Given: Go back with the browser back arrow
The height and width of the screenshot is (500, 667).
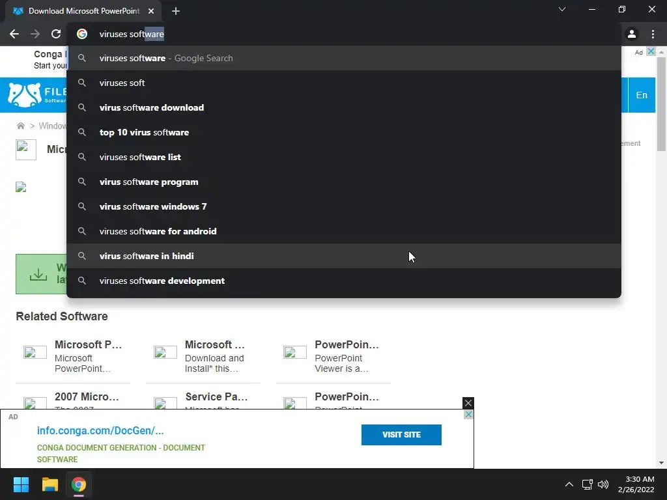Looking at the screenshot, I should (x=14, y=34).
